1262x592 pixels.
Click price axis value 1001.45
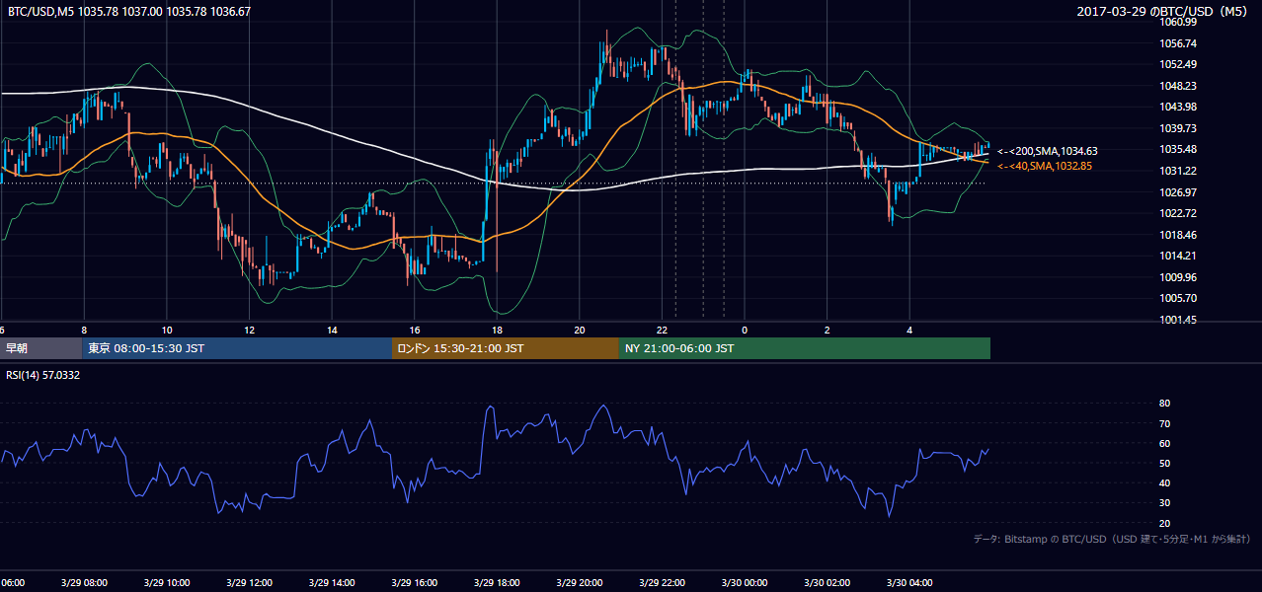pos(1179,320)
